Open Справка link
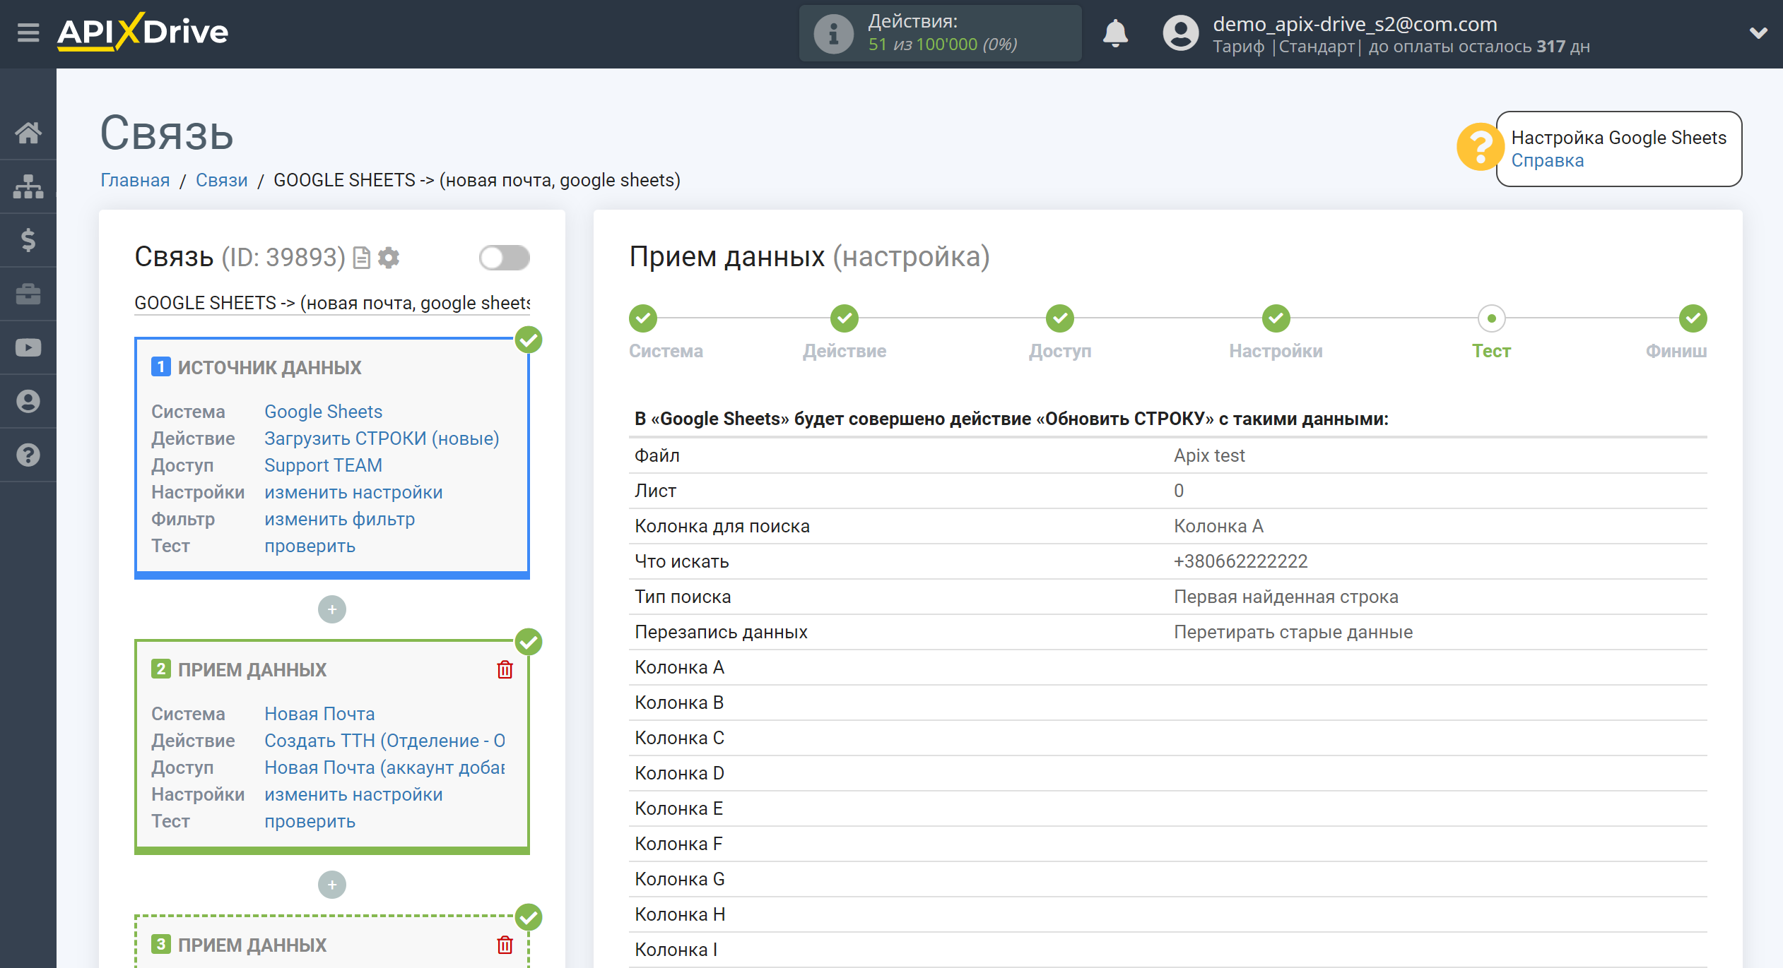The height and width of the screenshot is (968, 1783). click(x=1548, y=161)
